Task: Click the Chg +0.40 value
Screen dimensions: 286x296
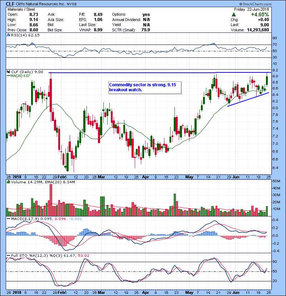Action: point(263,20)
